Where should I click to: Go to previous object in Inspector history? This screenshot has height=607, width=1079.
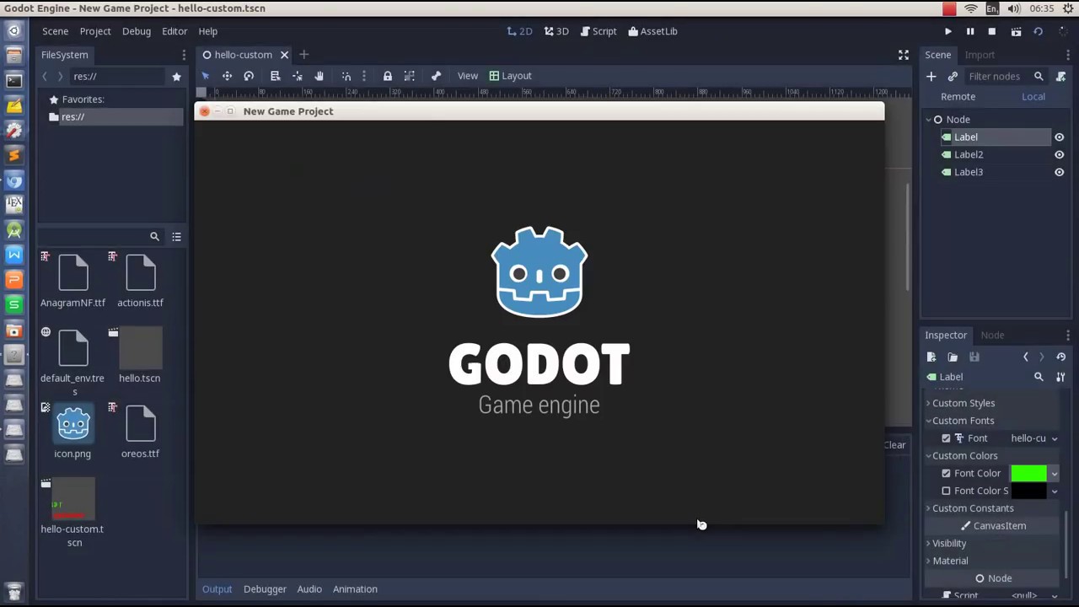pyautogui.click(x=1025, y=357)
